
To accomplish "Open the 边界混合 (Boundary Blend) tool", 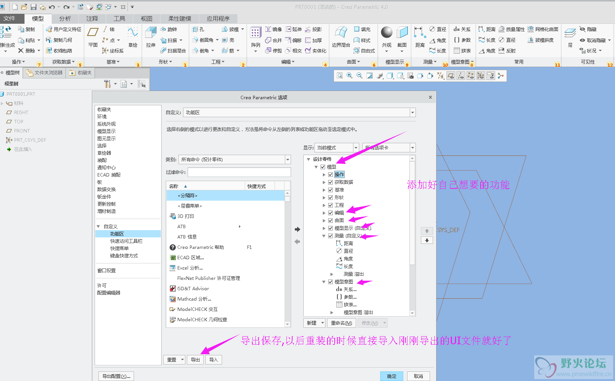I will (341, 32).
